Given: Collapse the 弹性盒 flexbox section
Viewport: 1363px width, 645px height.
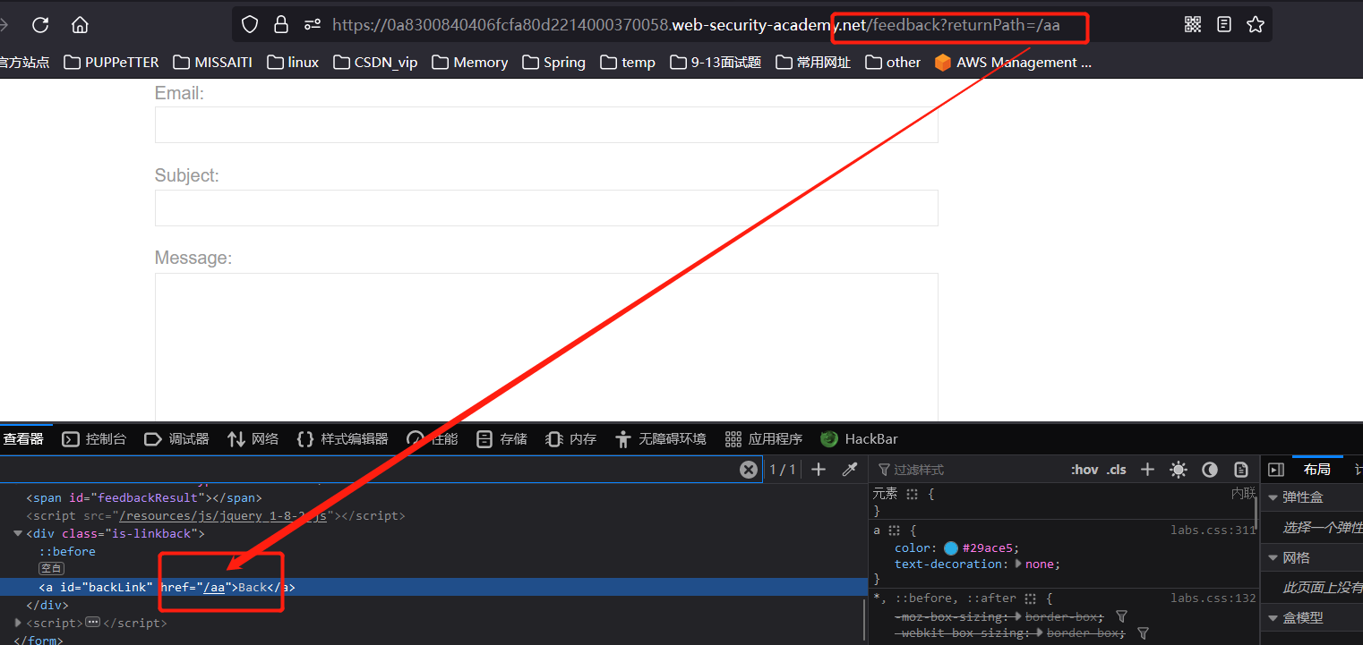Looking at the screenshot, I should pyautogui.click(x=1273, y=497).
